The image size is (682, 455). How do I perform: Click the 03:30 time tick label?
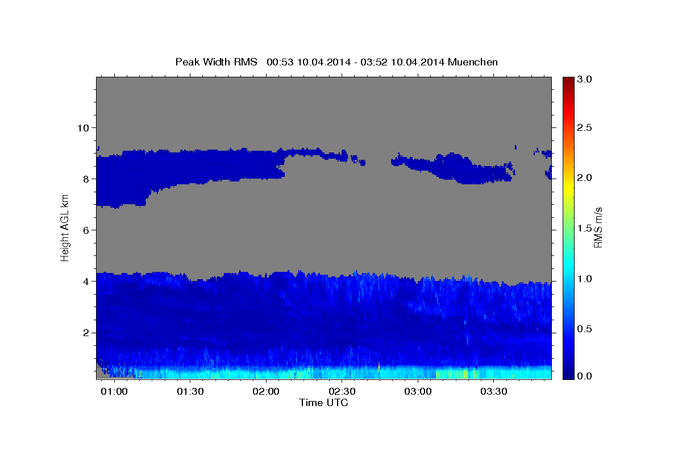tap(494, 392)
